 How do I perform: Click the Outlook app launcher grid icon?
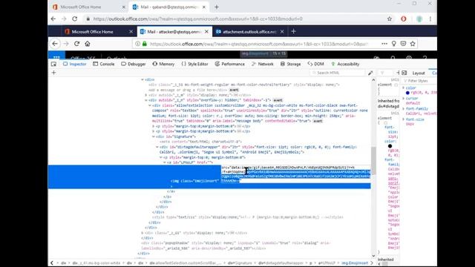point(56,56)
